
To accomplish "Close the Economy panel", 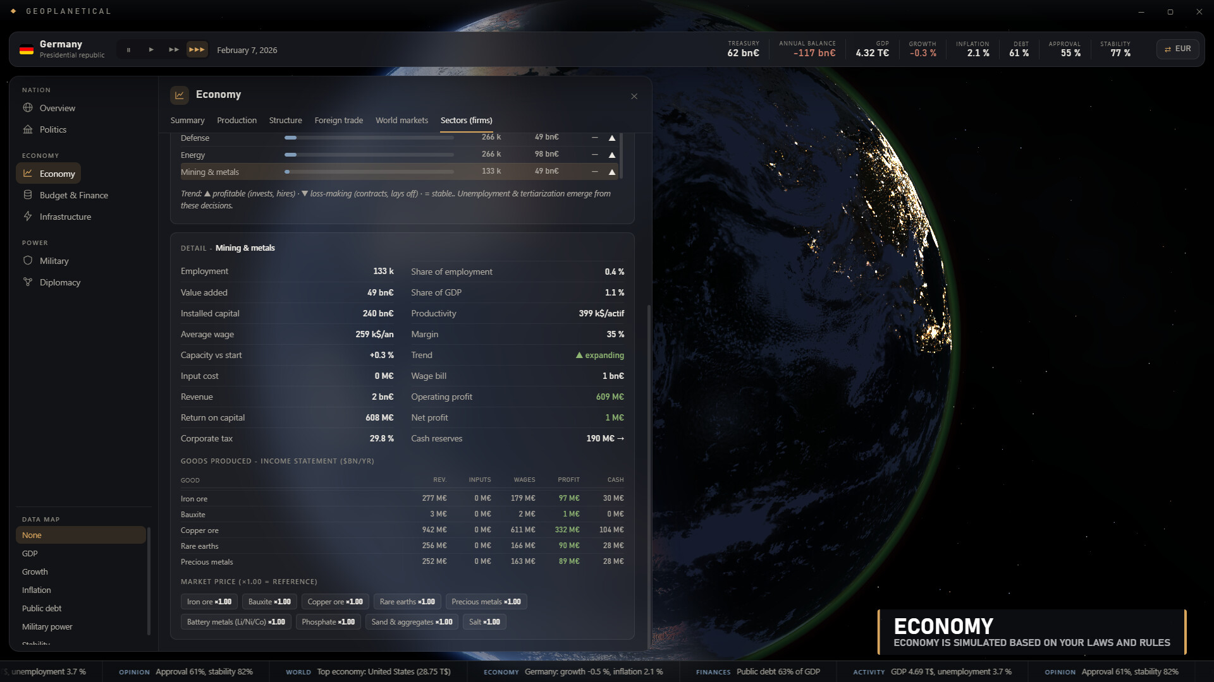I will [634, 96].
